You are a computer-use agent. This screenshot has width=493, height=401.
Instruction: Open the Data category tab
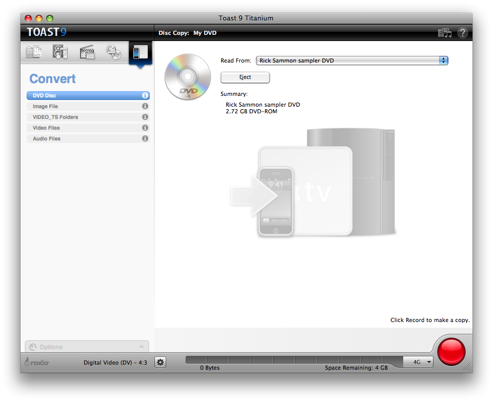(34, 52)
